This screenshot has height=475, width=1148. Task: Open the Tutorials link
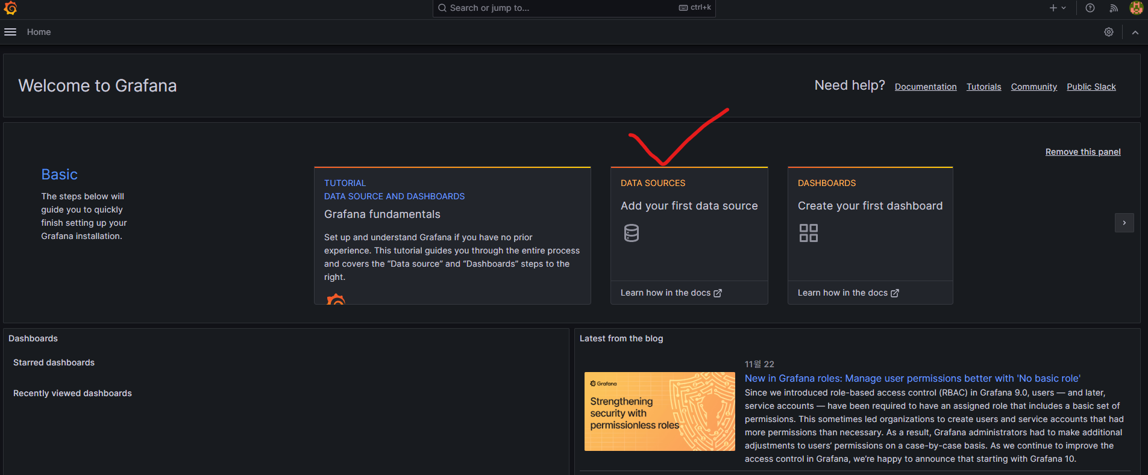pyautogui.click(x=983, y=87)
